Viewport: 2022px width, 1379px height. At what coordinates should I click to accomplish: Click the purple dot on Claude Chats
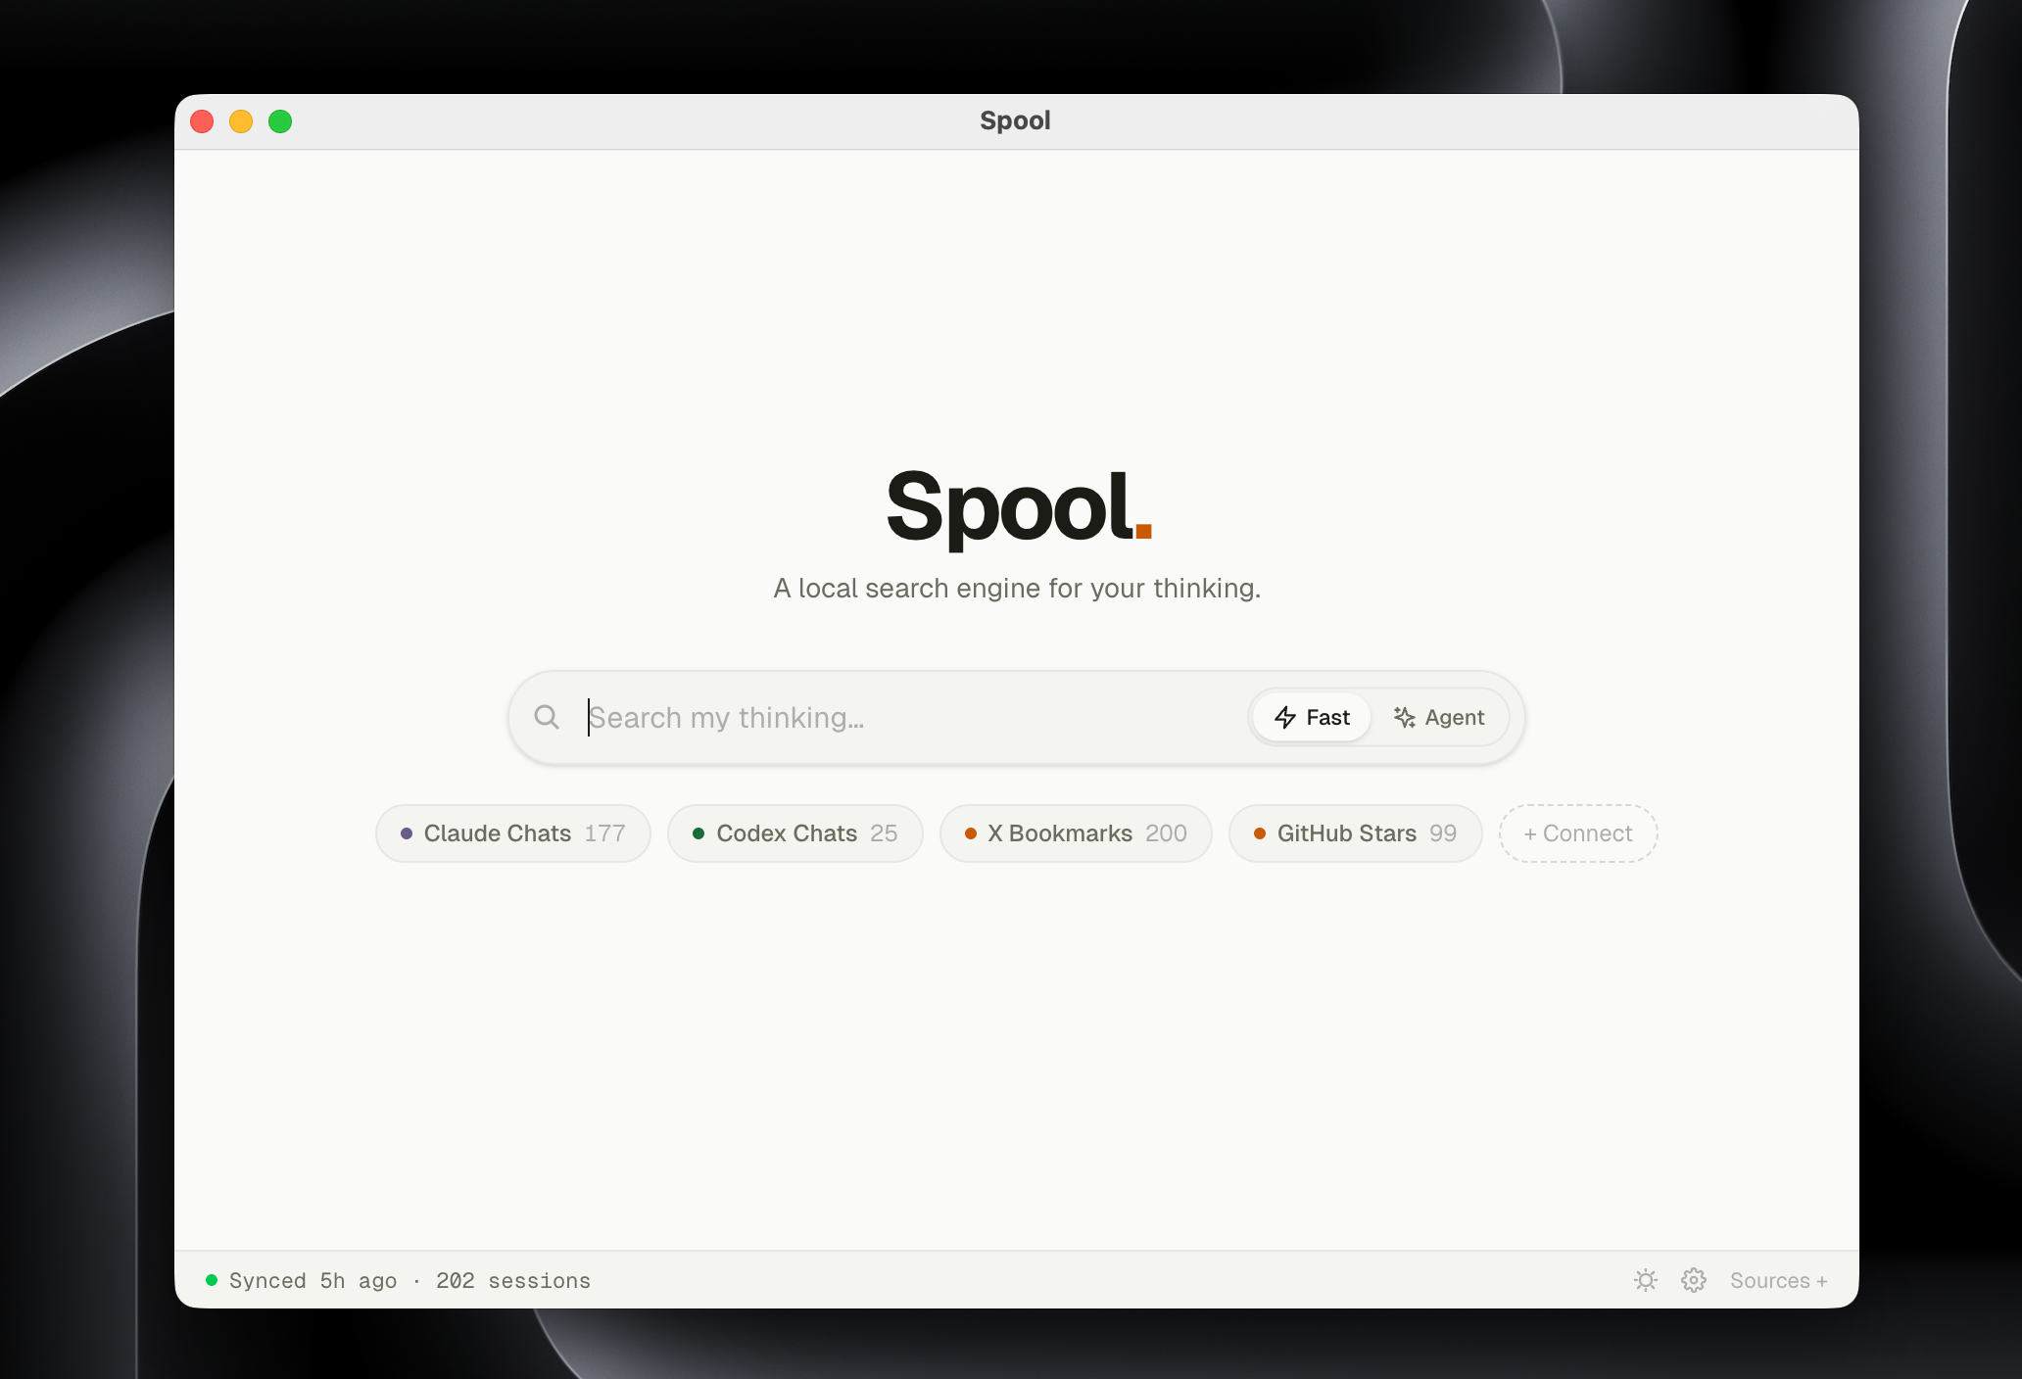406,833
